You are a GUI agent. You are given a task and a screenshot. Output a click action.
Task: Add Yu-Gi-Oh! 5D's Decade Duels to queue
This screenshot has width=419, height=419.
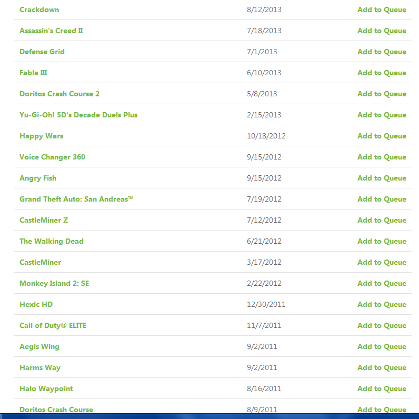click(382, 115)
